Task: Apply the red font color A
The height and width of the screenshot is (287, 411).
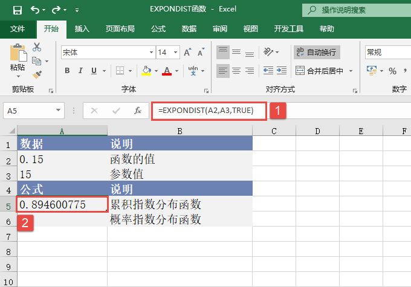Action: 167,71
